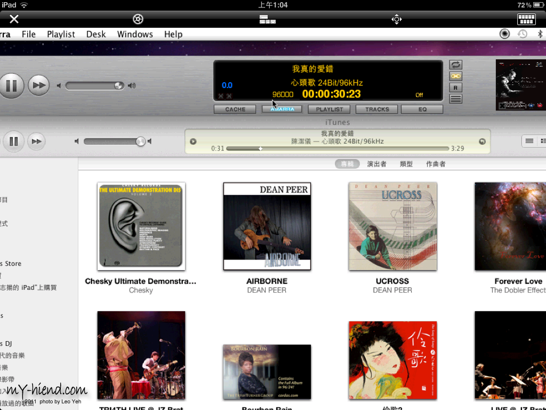Open the Help menu

tap(173, 34)
